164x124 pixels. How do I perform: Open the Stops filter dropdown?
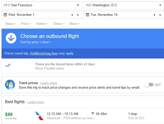coord(11,24)
